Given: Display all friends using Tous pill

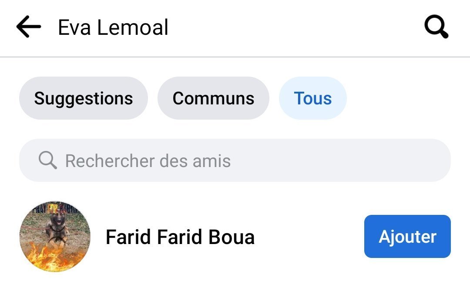Looking at the screenshot, I should 313,98.
